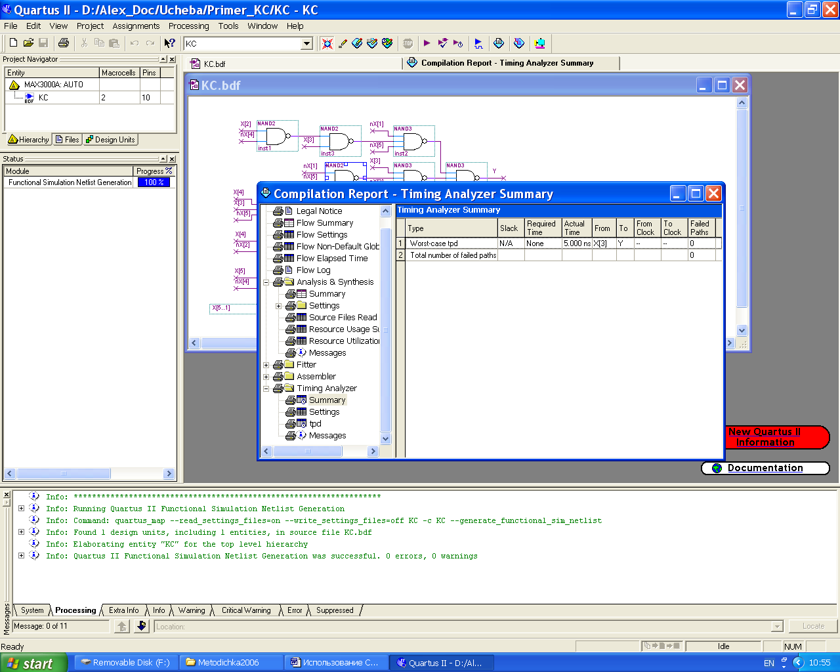Click the Windows start button

tap(33, 663)
